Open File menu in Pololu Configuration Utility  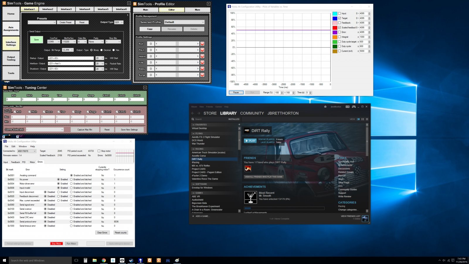tap(6, 146)
